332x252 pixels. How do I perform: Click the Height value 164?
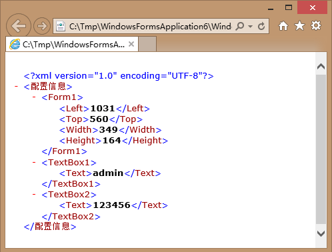[x=111, y=141]
